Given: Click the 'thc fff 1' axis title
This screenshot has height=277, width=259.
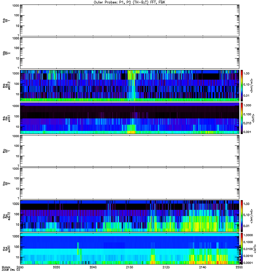Looking at the screenshot, I should coord(6,151).
